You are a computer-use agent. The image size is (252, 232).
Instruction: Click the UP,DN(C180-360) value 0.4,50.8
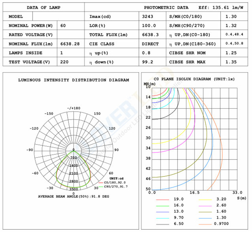pos(234,43)
